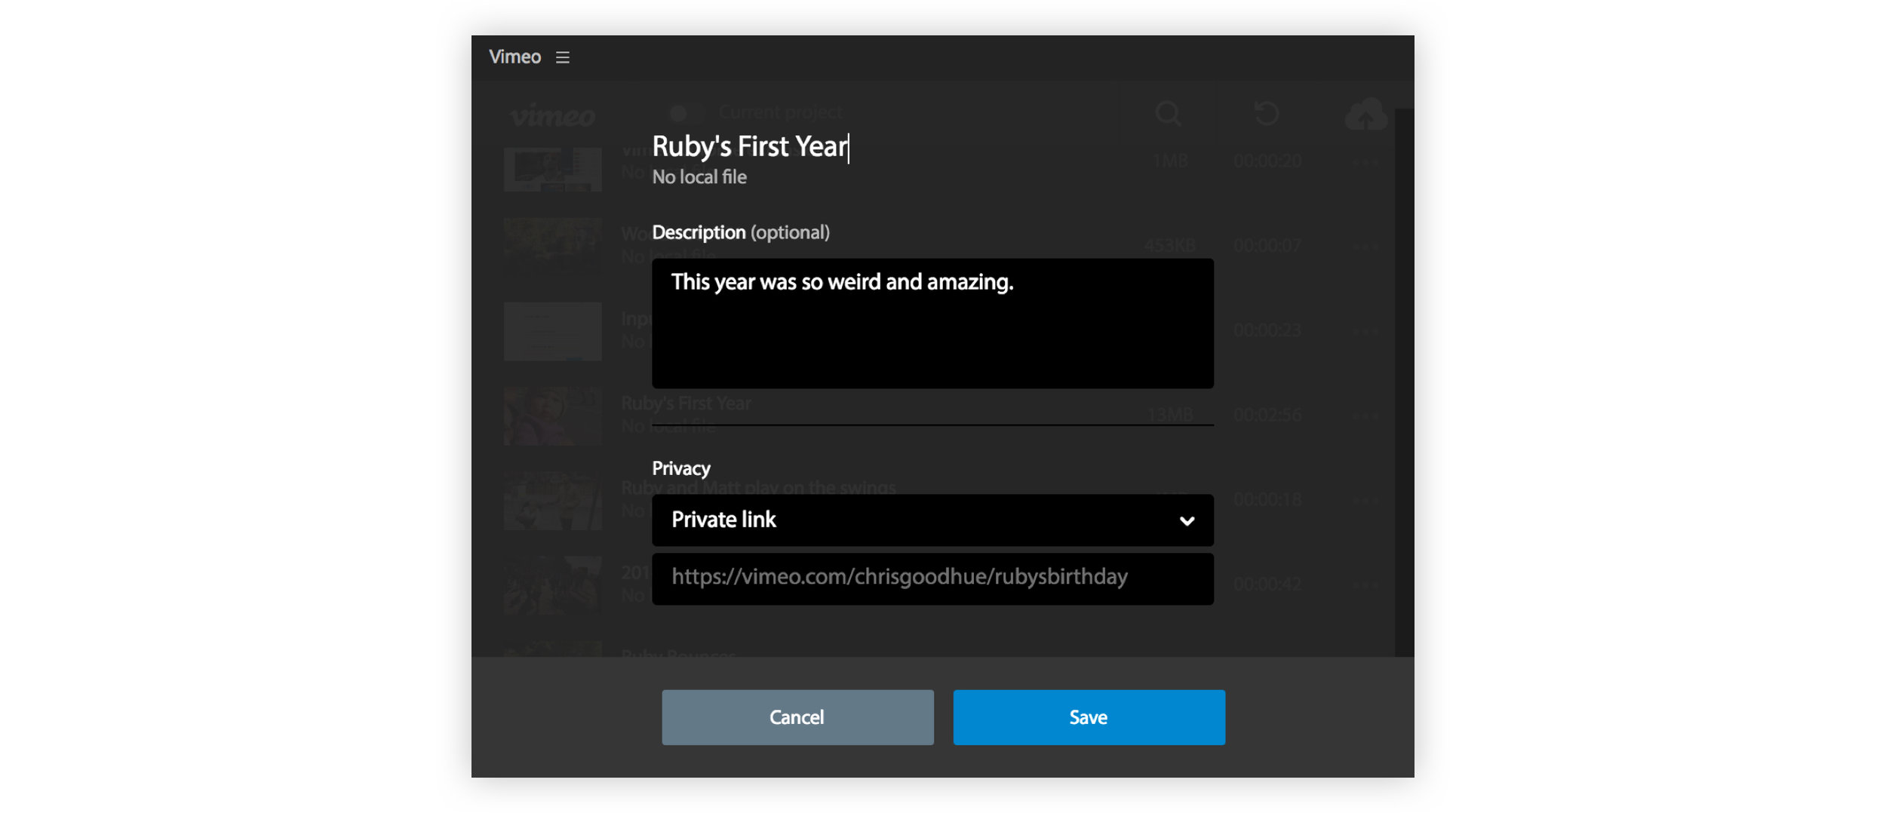The width and height of the screenshot is (1886, 813).
Task: Click the '453KB' file size text
Action: (x=1169, y=246)
